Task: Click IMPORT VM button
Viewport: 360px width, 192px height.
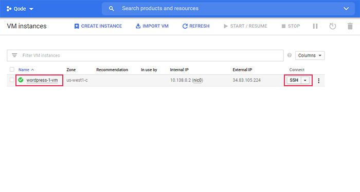Action: [152, 26]
